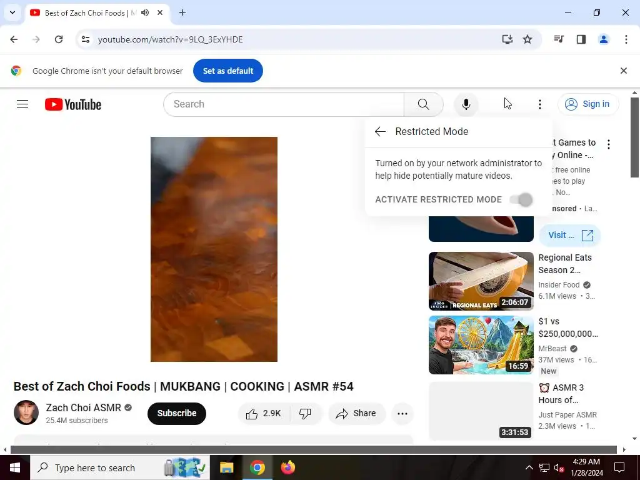640x480 pixels.
Task: Share the current video
Action: (356, 414)
